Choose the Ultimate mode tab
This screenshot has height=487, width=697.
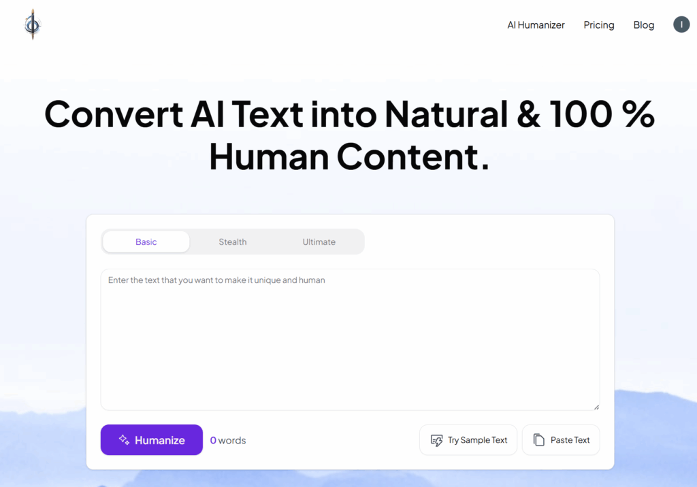[319, 241]
